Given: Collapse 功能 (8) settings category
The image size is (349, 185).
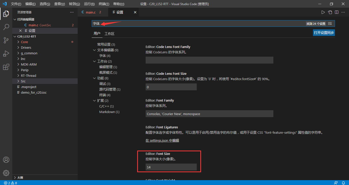Looking at the screenshot, I should pos(95,78).
